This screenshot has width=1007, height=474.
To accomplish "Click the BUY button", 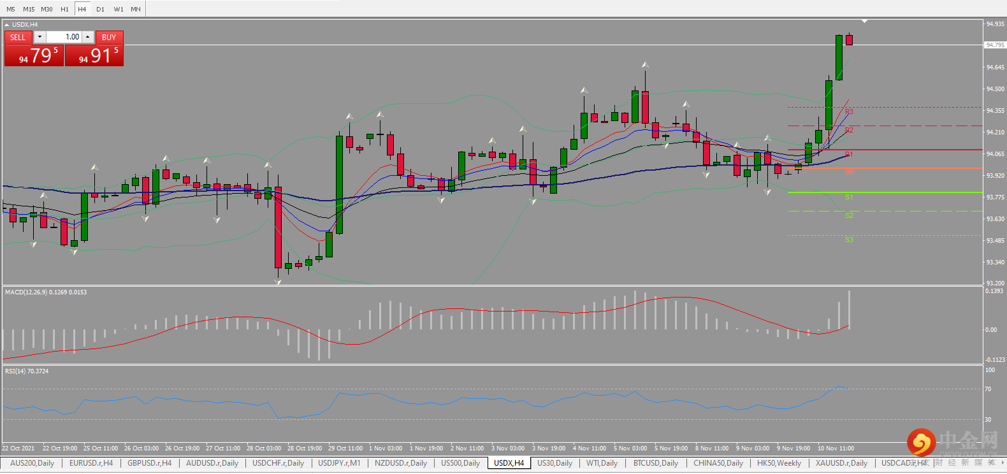I will (x=109, y=37).
